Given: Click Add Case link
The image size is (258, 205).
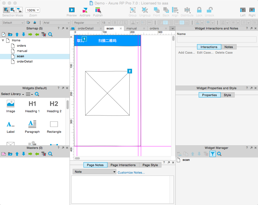Looking at the screenshot, I should pos(186,52).
